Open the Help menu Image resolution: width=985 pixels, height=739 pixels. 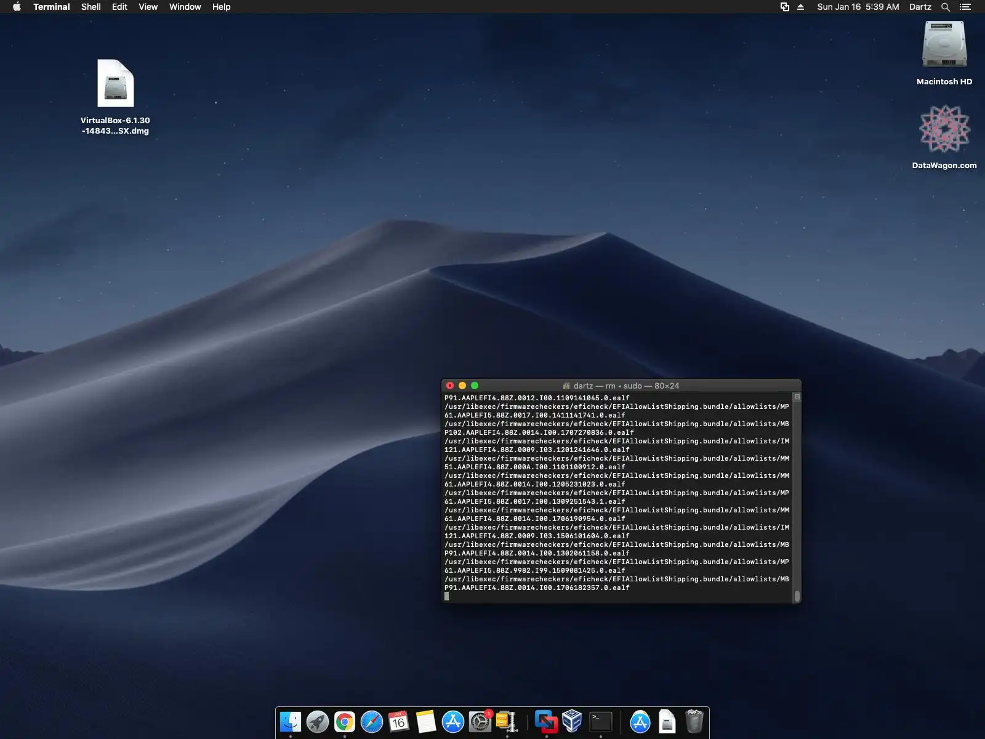(221, 7)
